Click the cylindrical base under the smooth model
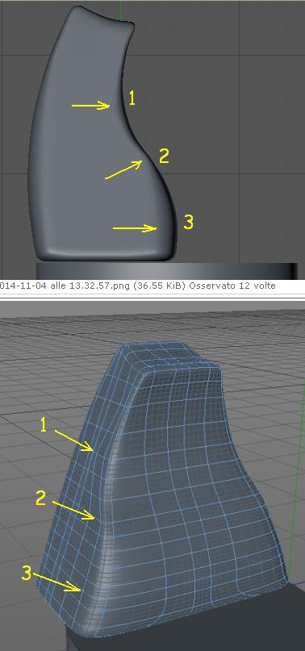 tap(167, 270)
